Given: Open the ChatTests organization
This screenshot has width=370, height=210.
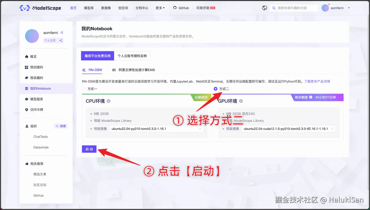Looking at the screenshot, I should coord(40,137).
